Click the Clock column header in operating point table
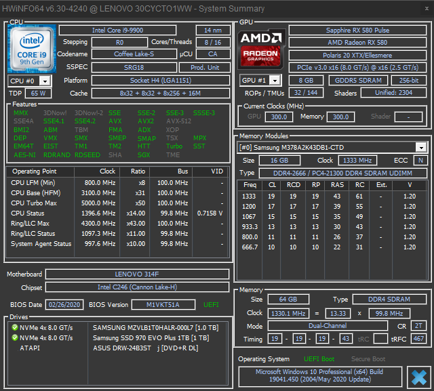 [x=97, y=171]
